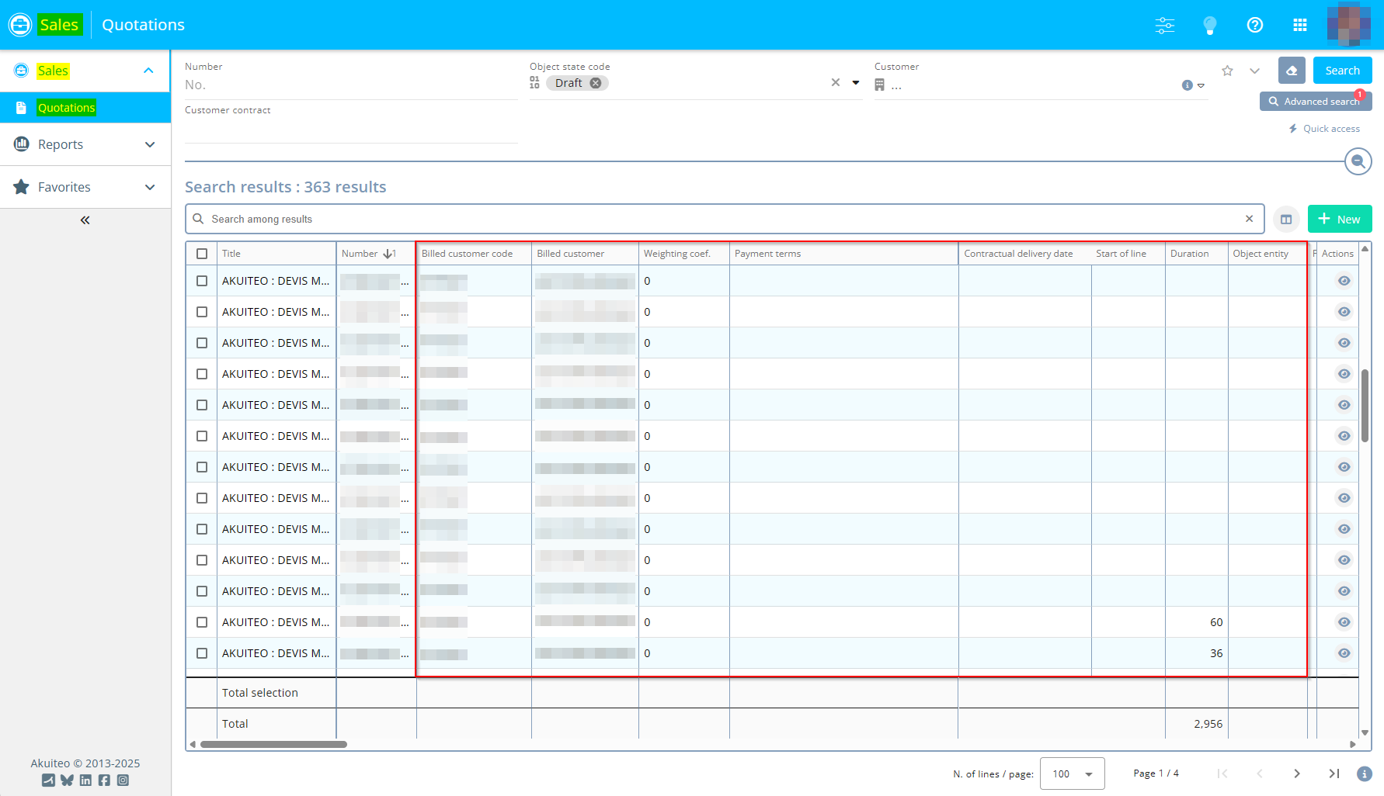Click the horizontal scrollbar under the table

(273, 744)
